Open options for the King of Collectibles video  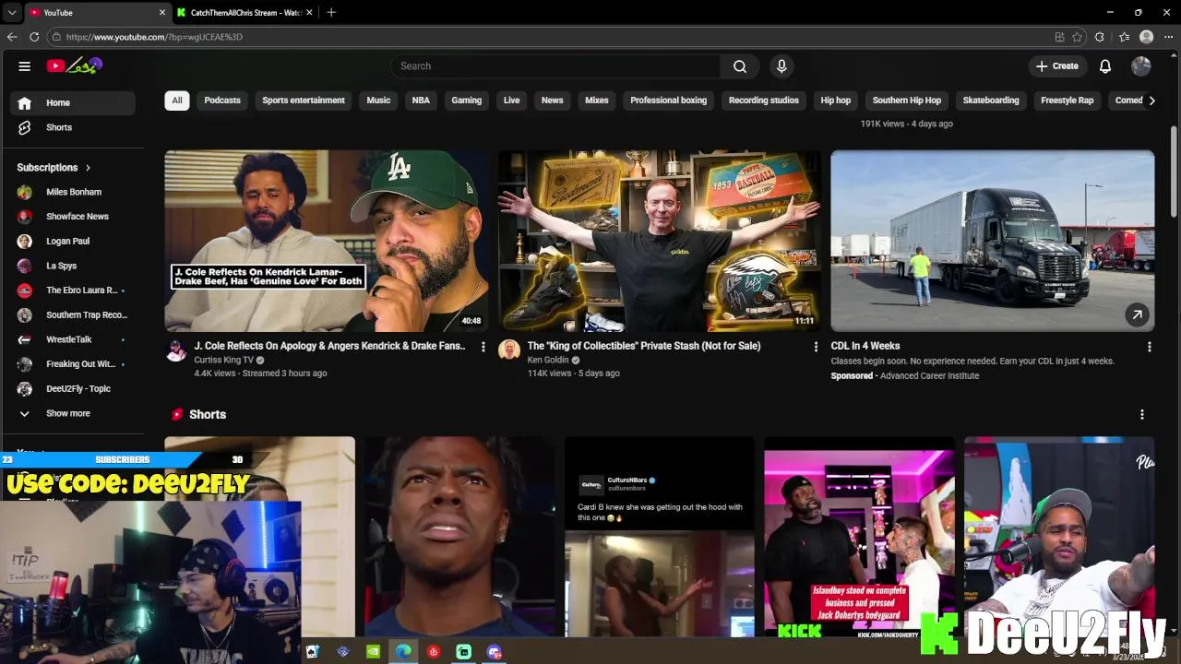point(816,347)
